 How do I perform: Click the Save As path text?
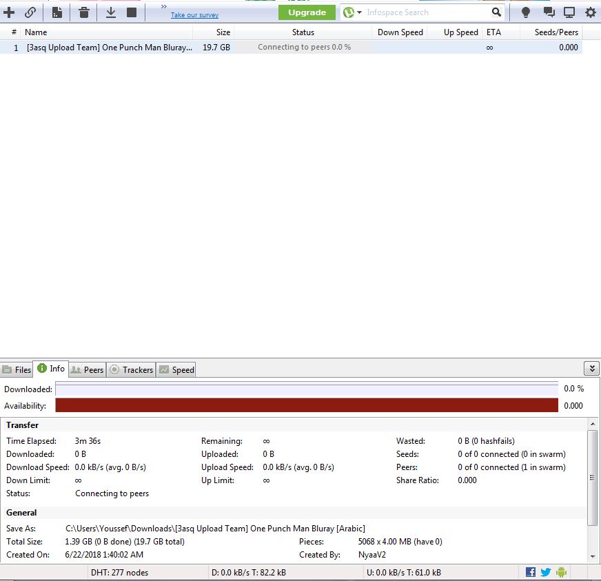215,529
